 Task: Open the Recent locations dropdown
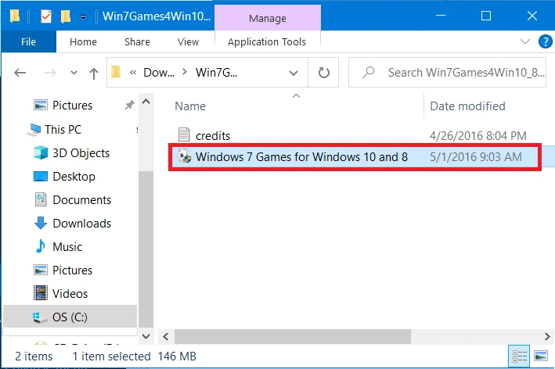74,73
